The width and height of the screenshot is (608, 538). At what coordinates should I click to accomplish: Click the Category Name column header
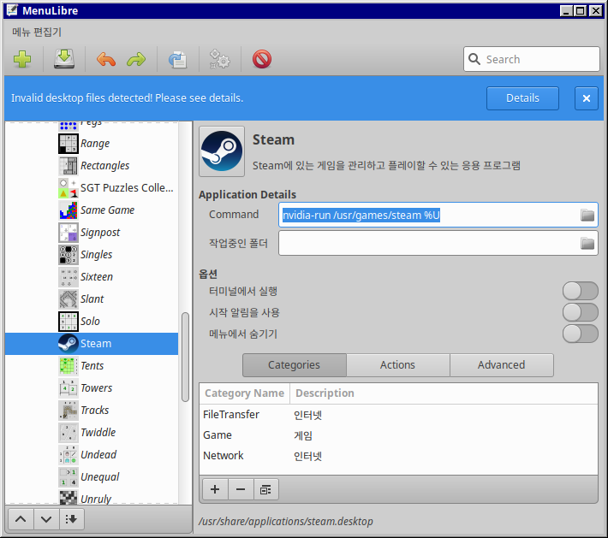point(245,393)
